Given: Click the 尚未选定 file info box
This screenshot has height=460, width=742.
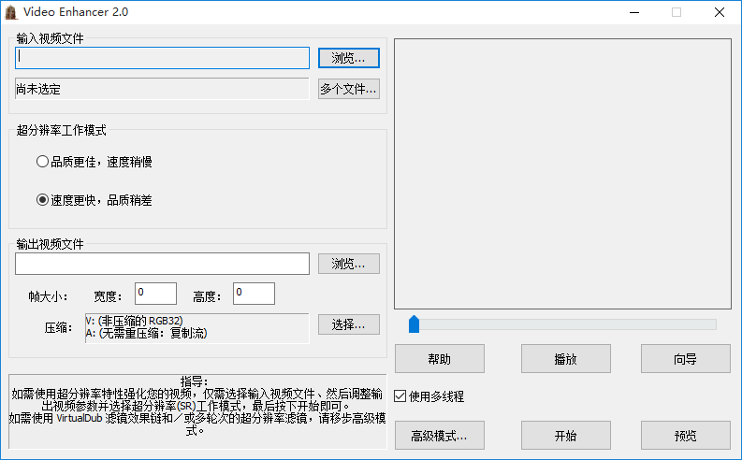Looking at the screenshot, I should [x=162, y=89].
